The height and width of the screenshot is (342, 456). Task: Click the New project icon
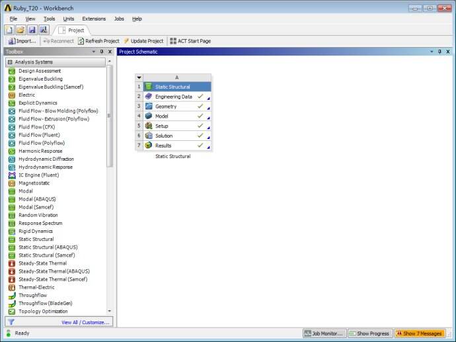pos(9,30)
